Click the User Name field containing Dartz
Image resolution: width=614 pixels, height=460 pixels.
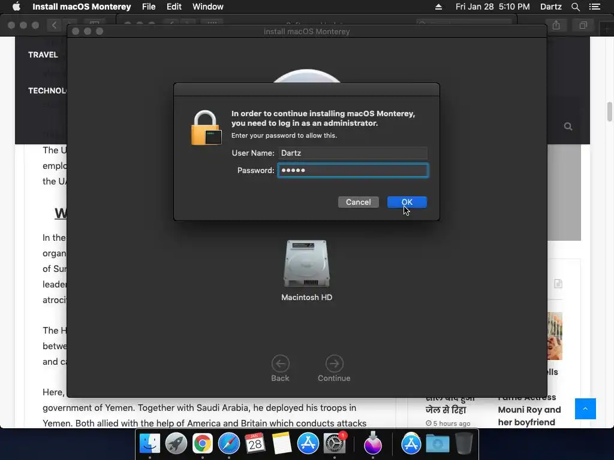[353, 153]
